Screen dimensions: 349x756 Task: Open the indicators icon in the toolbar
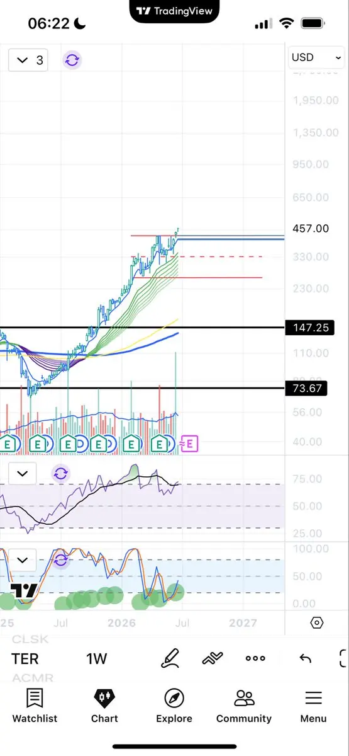pyautogui.click(x=213, y=659)
